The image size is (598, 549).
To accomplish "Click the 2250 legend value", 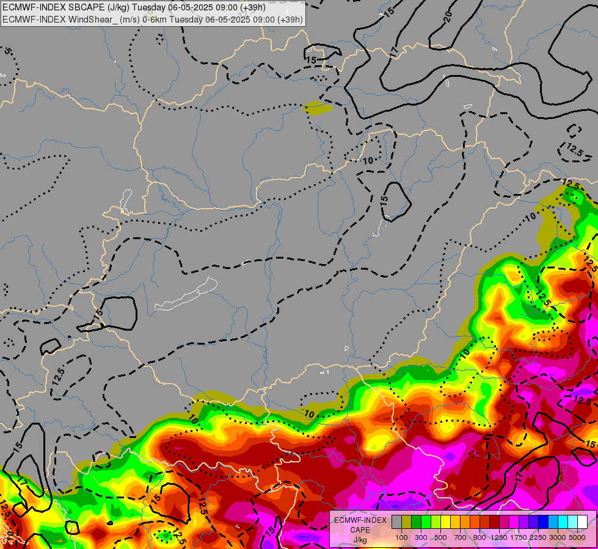I will [x=538, y=537].
